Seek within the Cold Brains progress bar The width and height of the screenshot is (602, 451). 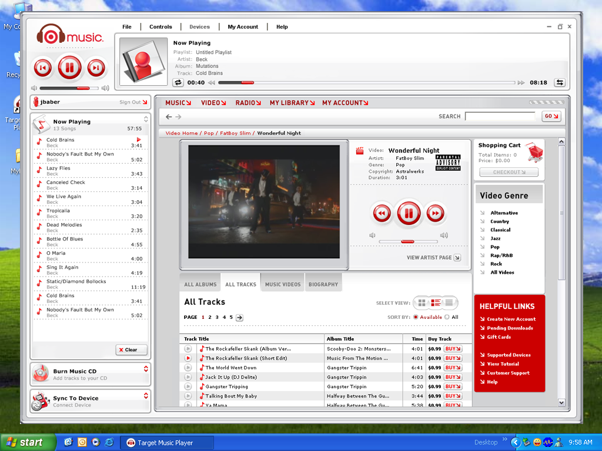point(366,82)
